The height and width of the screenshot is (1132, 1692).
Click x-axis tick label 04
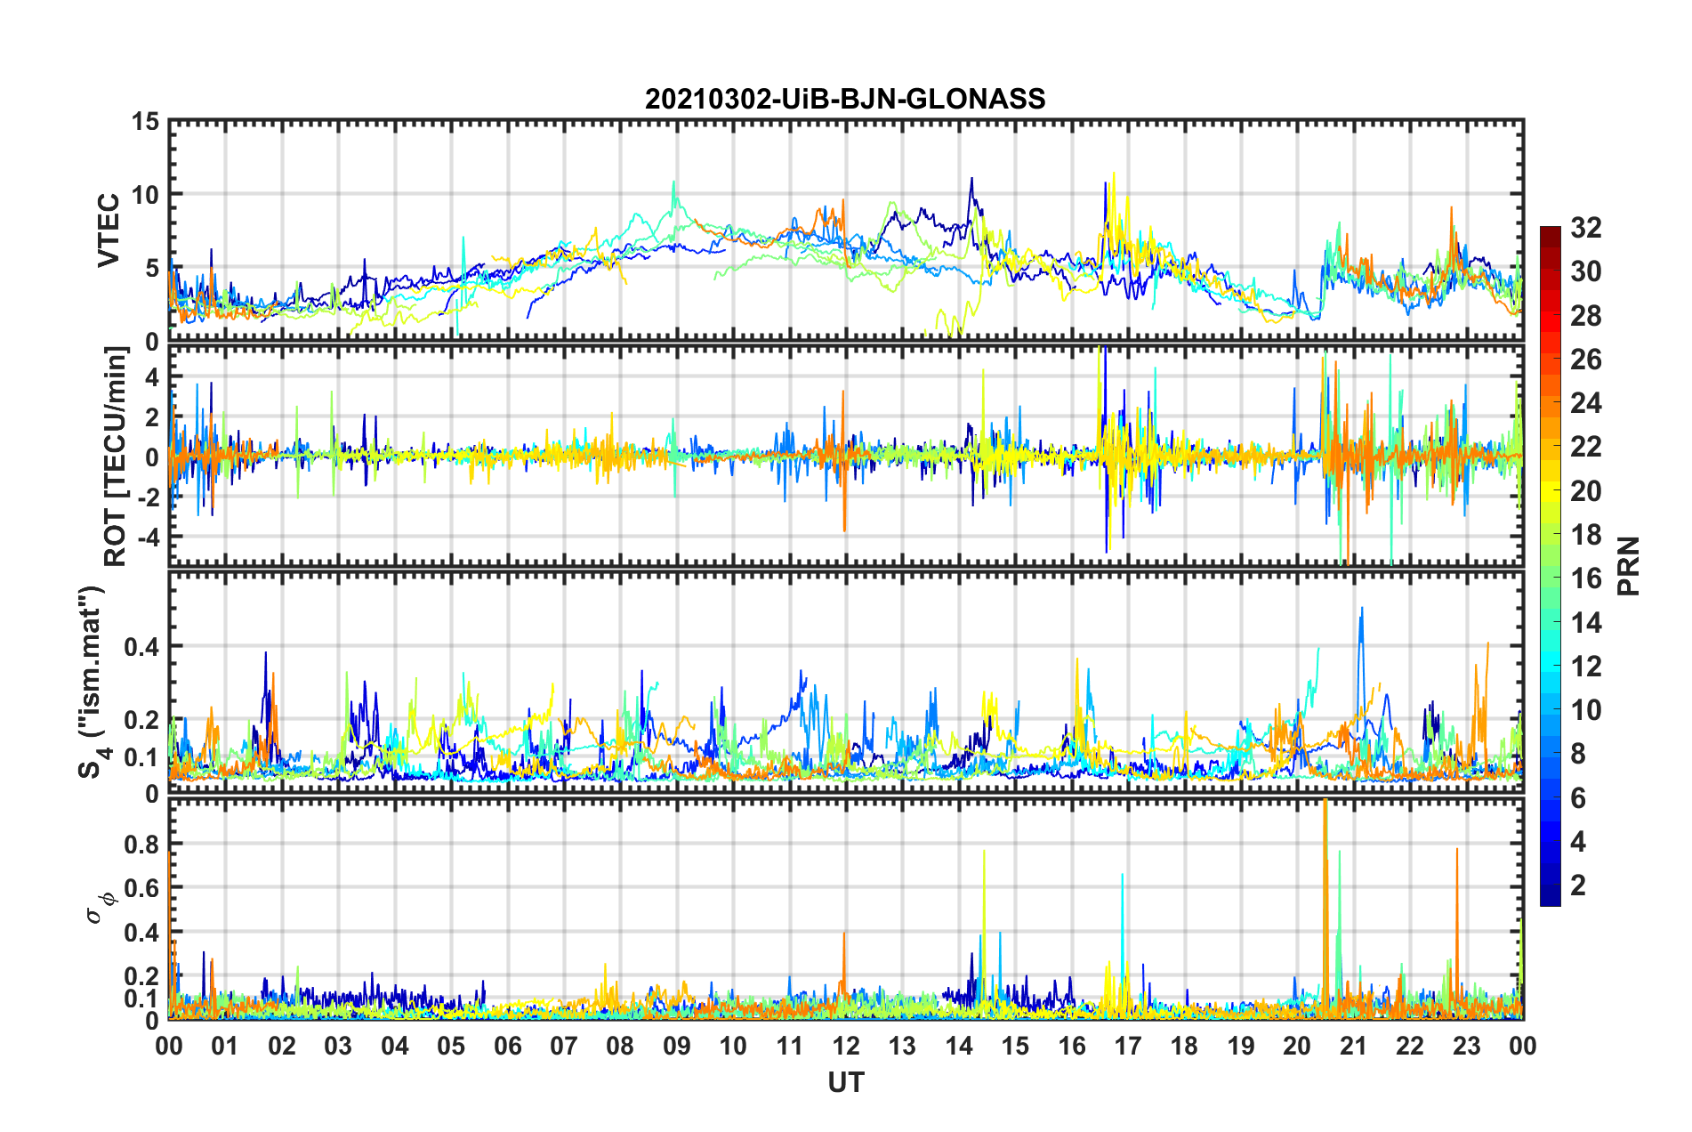(395, 1046)
